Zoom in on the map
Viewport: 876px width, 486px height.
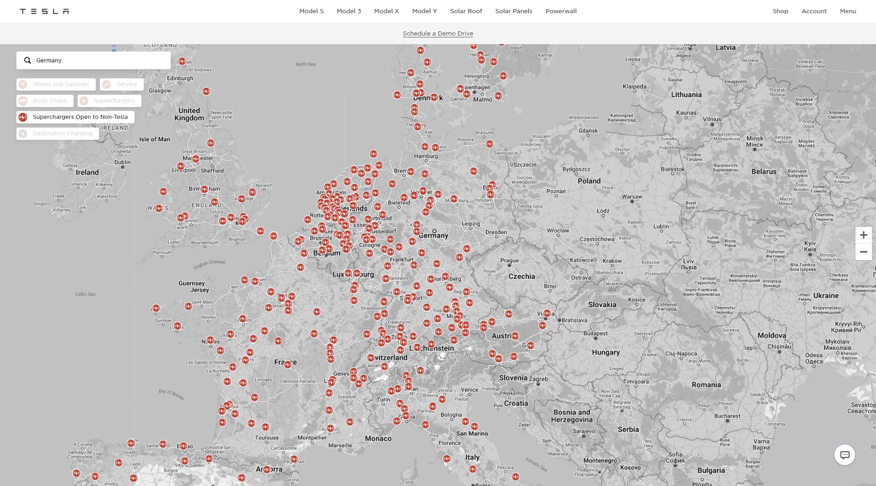pyautogui.click(x=863, y=235)
